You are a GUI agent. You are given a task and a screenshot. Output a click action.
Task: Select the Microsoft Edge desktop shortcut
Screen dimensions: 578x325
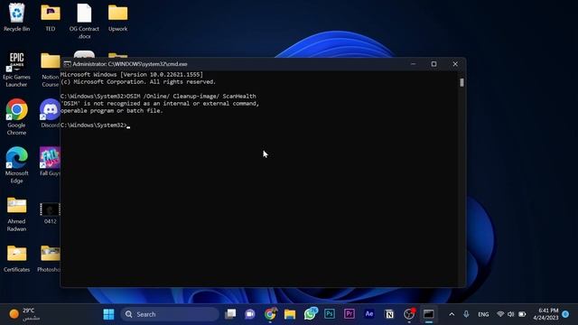pyautogui.click(x=16, y=164)
